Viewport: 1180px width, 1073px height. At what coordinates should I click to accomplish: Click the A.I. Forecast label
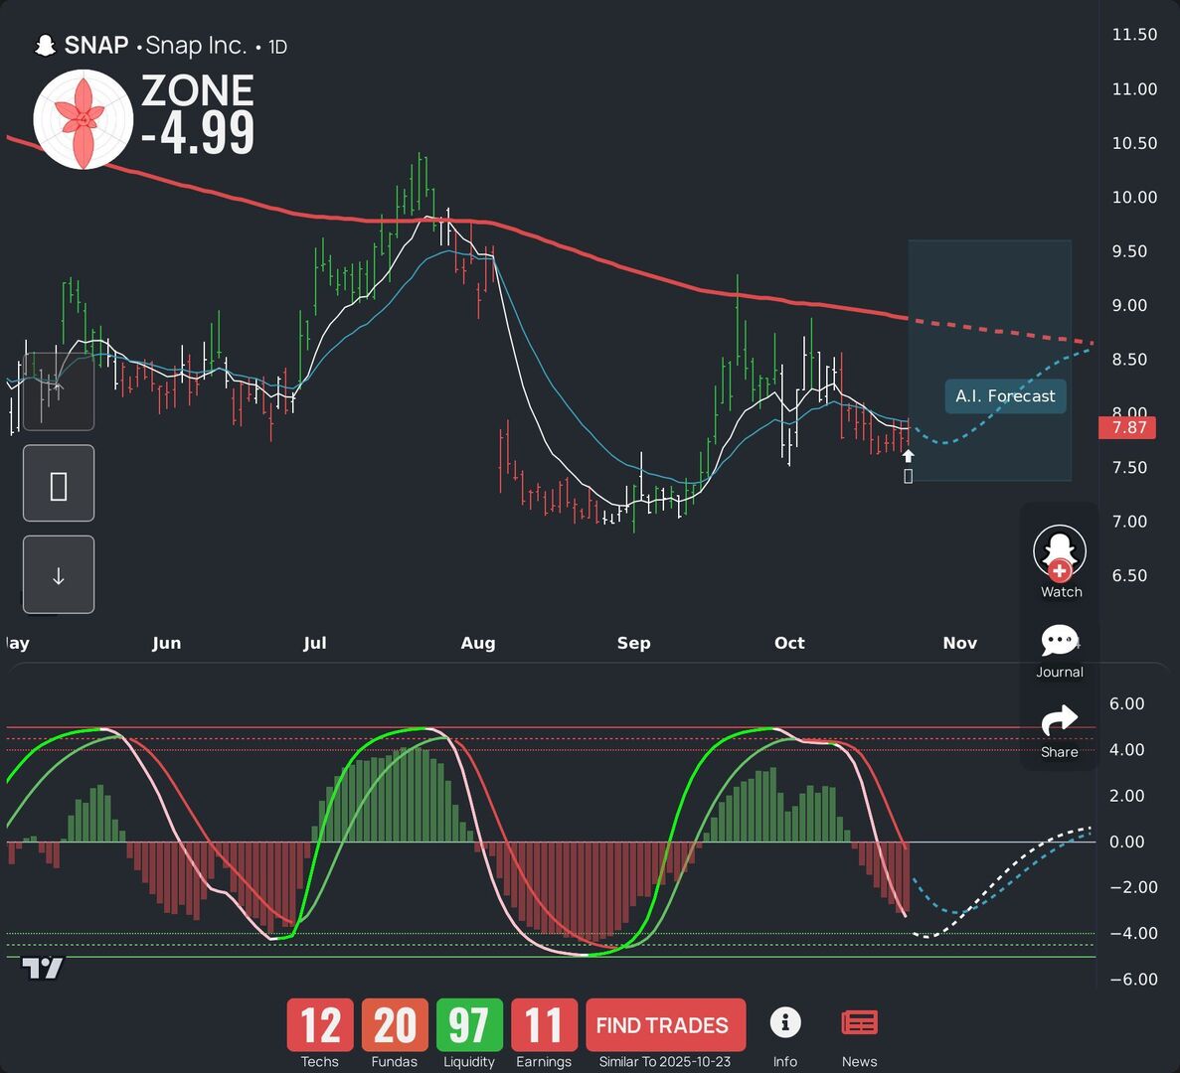(1005, 395)
